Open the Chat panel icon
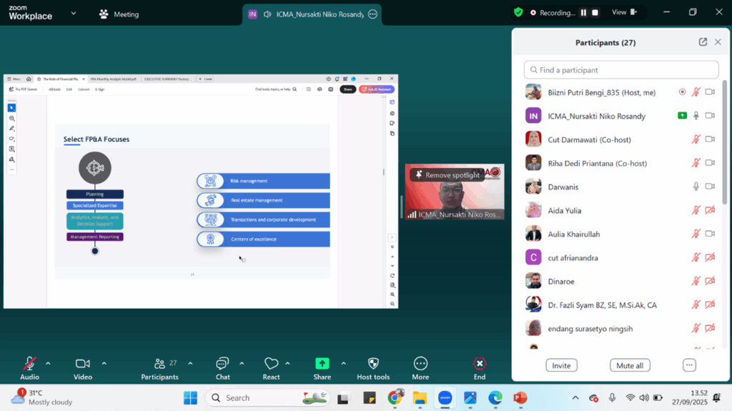The width and height of the screenshot is (732, 411). [222, 364]
